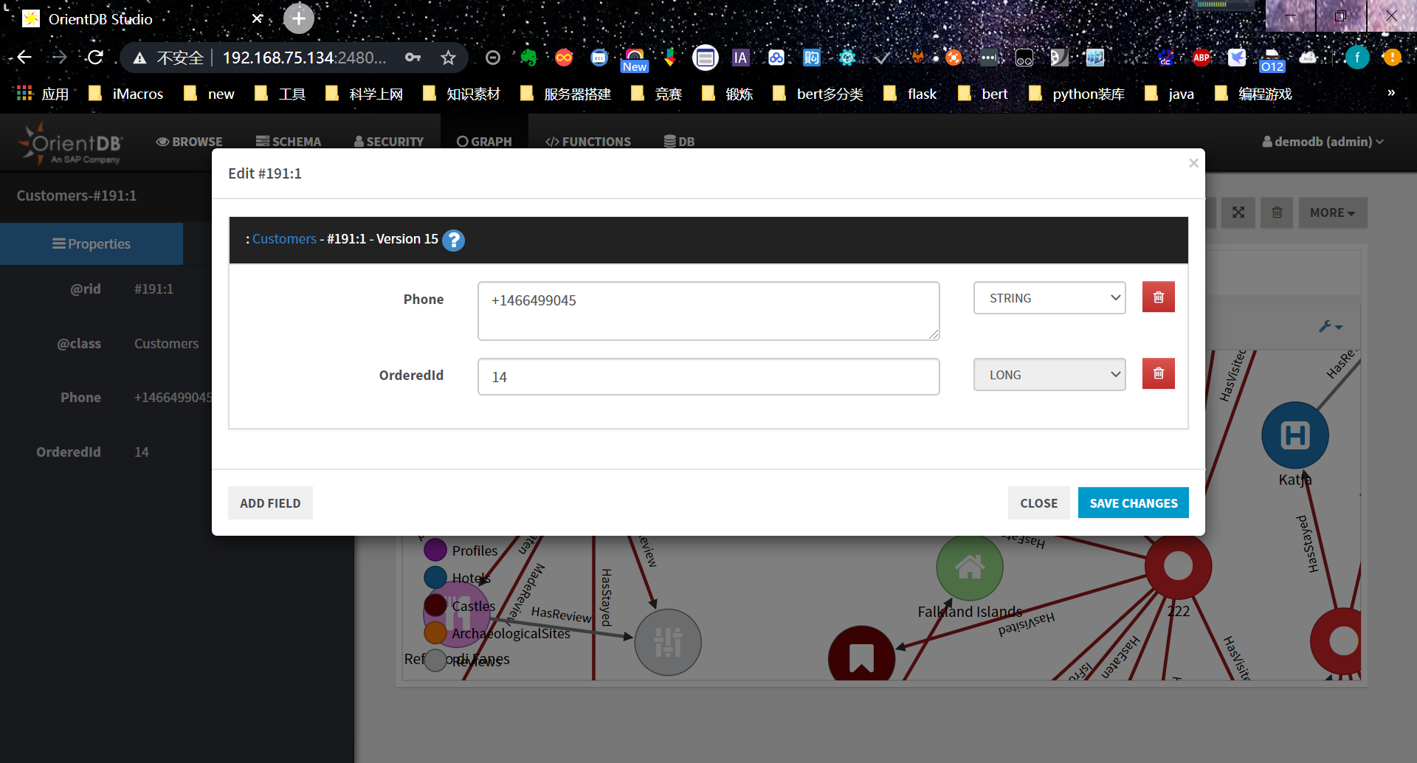Open the flask bookmark folder
Image resolution: width=1417 pixels, height=763 pixels.
(x=910, y=94)
